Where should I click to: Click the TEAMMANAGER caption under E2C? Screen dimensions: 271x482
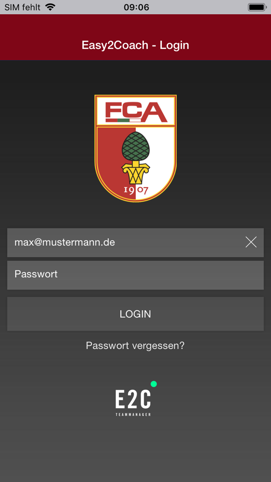[x=133, y=414]
